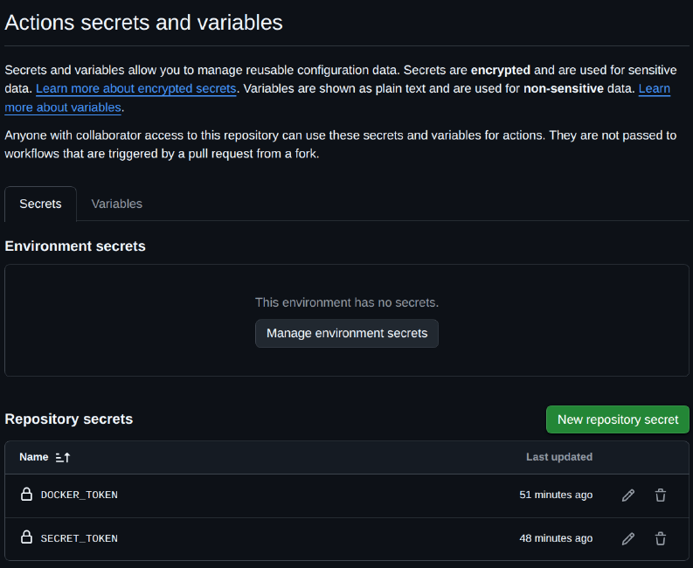Follow the Learn more about variables link
This screenshot has width=693, height=568.
[x=63, y=107]
